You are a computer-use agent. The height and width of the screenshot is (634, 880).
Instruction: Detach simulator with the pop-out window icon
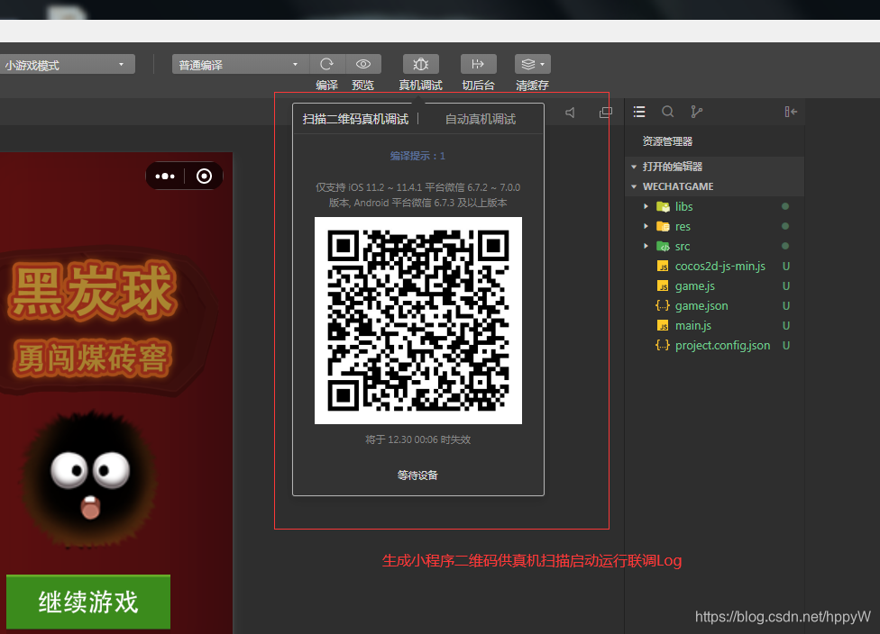tap(606, 113)
